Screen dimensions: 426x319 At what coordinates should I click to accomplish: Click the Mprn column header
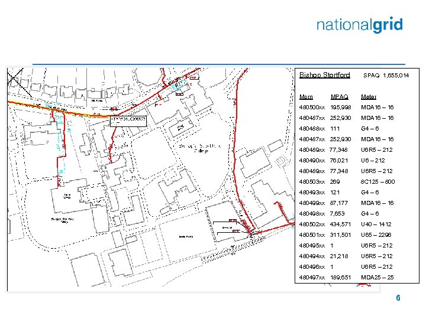(x=306, y=97)
